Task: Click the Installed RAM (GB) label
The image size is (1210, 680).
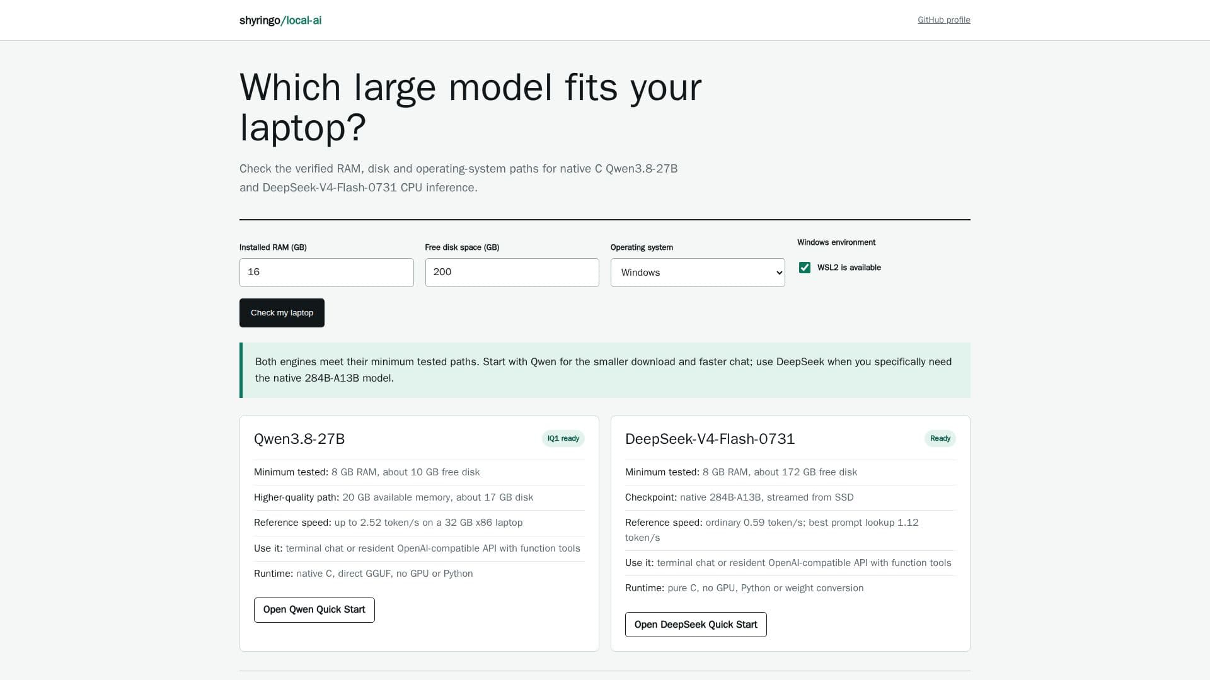Action: point(273,247)
